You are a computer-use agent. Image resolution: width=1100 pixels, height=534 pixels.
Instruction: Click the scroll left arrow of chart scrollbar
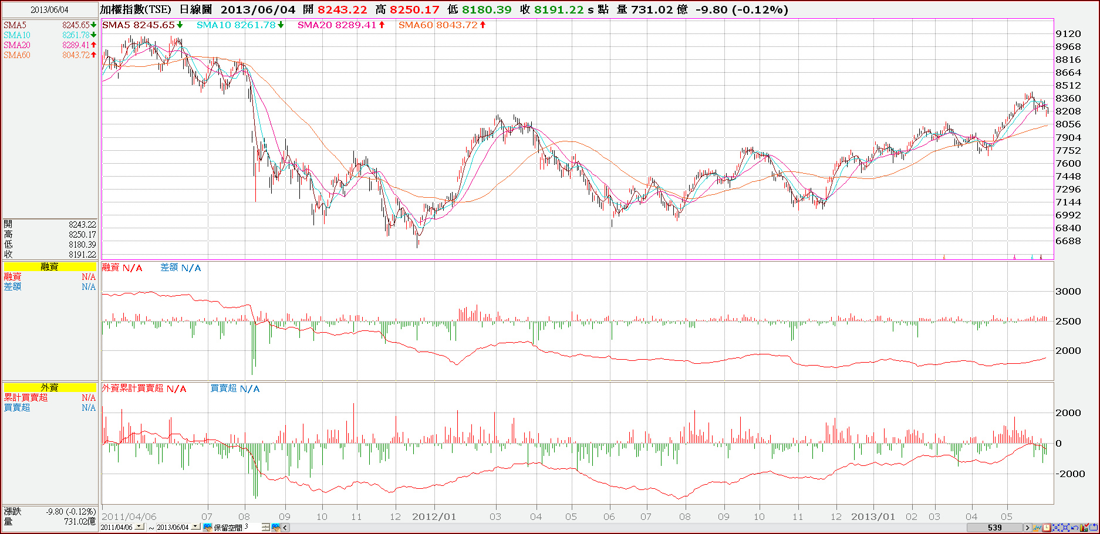pyautogui.click(x=285, y=528)
